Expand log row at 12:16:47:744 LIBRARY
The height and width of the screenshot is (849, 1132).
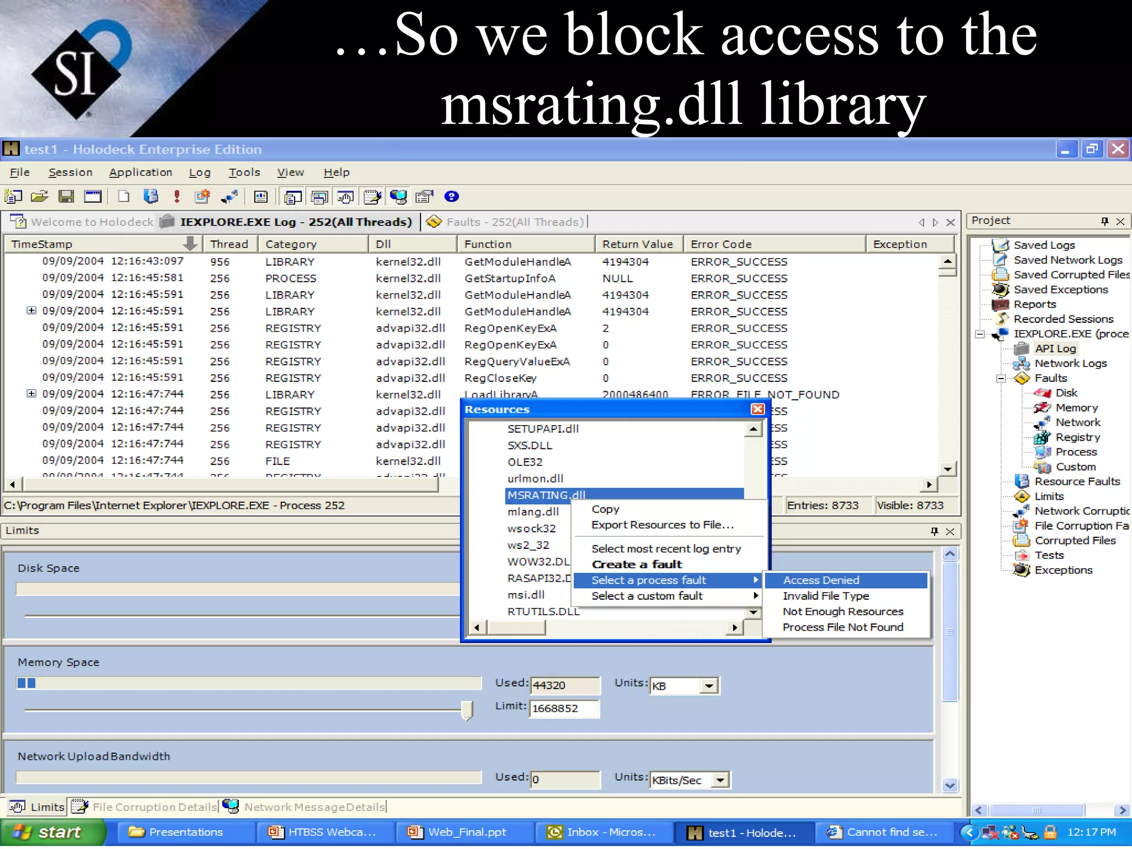(32, 394)
